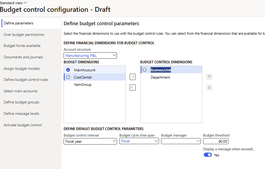
Task: Expand the Standard view chevron
Action: (25, 2)
